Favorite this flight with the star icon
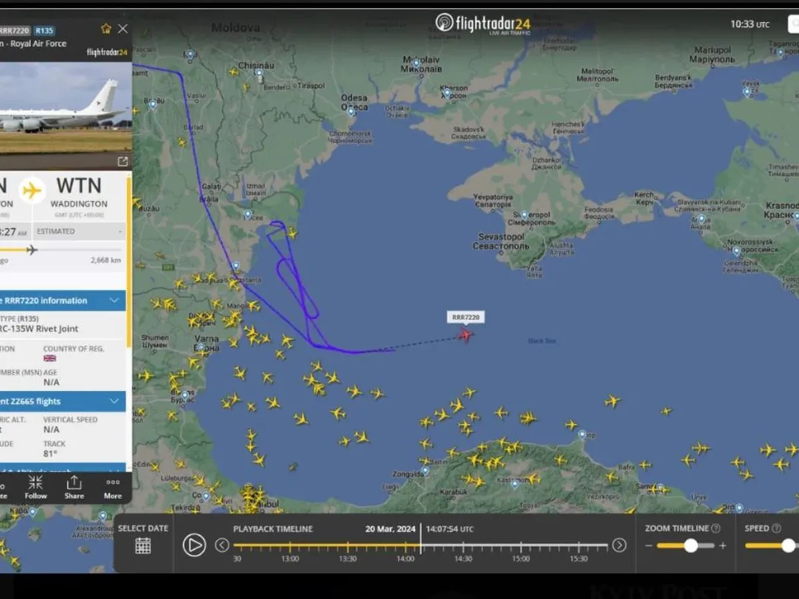The width and height of the screenshot is (799, 599). coord(106,29)
